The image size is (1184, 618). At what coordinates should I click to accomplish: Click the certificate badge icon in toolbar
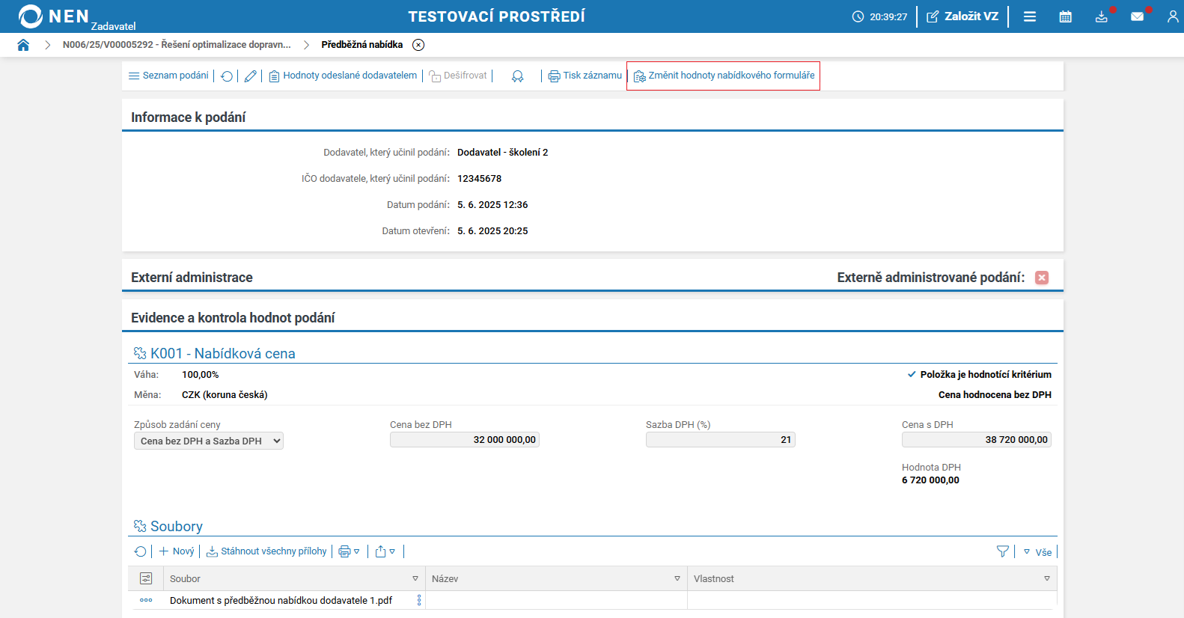pos(517,76)
